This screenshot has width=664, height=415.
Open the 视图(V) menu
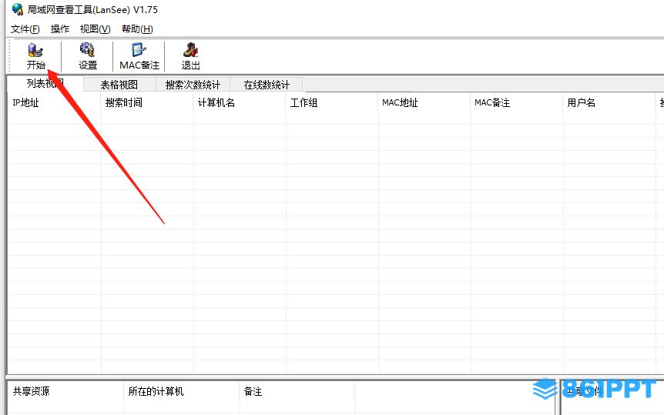tap(96, 28)
